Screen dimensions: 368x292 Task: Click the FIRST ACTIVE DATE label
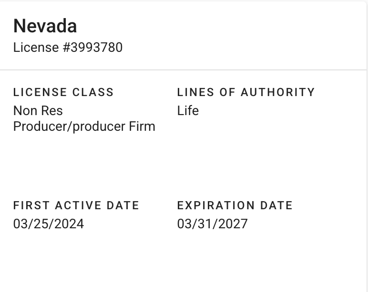point(76,205)
